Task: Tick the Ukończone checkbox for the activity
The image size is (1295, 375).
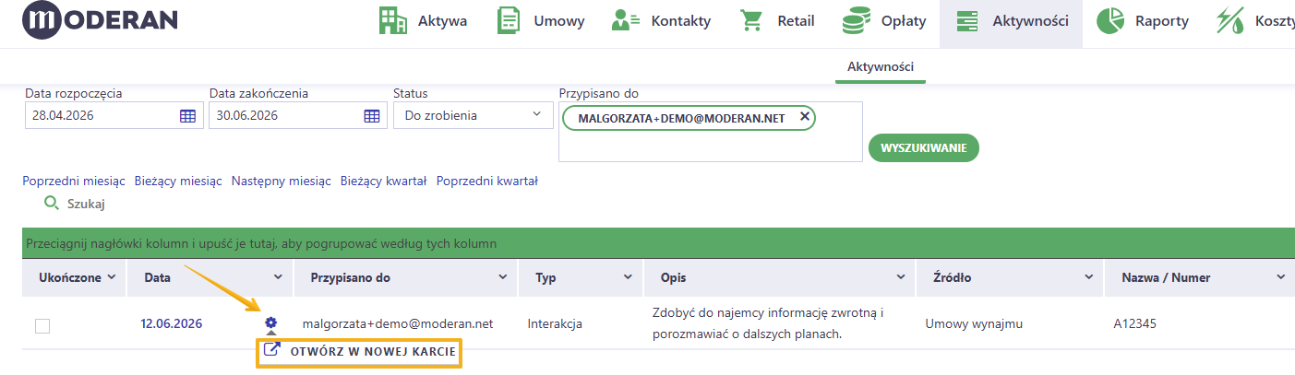Action: pyautogui.click(x=42, y=325)
